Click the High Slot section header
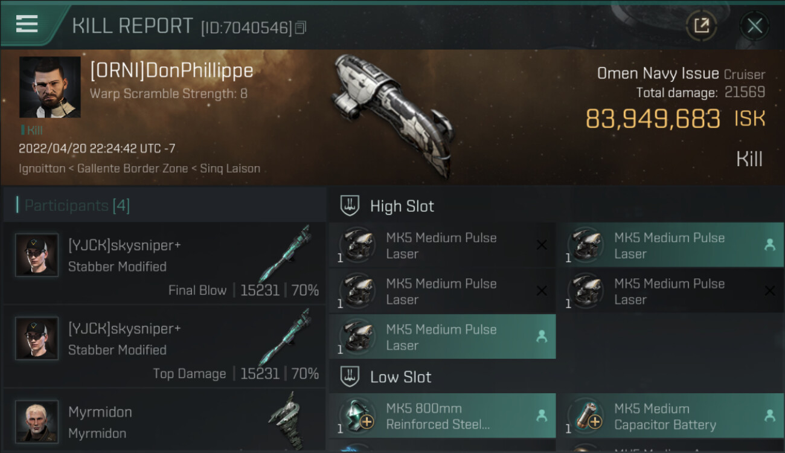This screenshot has height=453, width=785. click(x=402, y=206)
